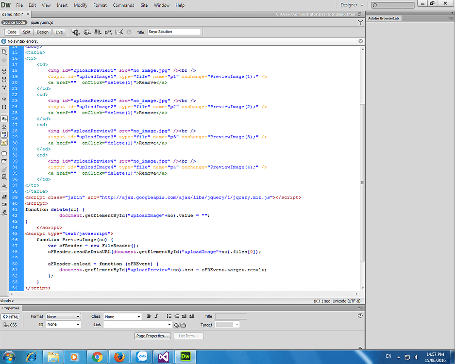Toggle Bold formatting in Properties panel

tap(149, 316)
